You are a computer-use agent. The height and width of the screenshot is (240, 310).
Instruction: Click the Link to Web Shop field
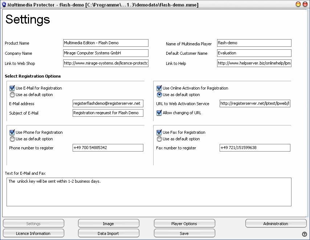coord(106,63)
